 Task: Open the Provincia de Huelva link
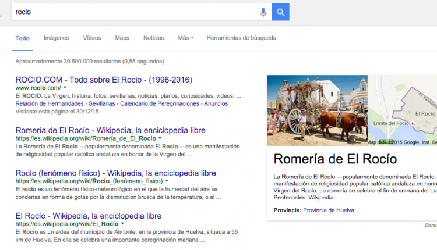tap(329, 210)
